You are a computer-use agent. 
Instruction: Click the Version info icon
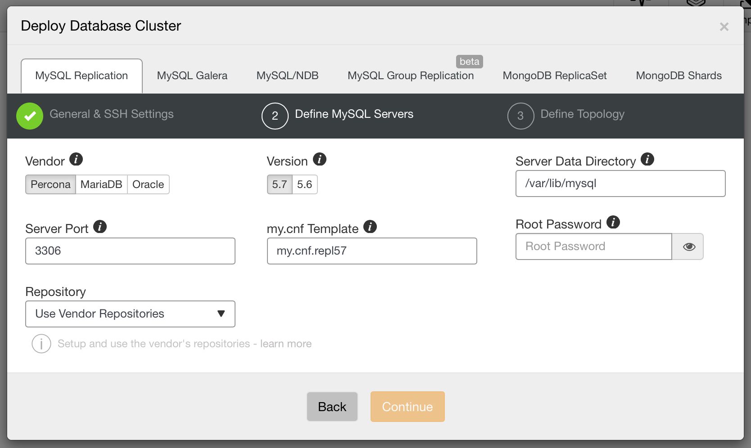point(320,159)
